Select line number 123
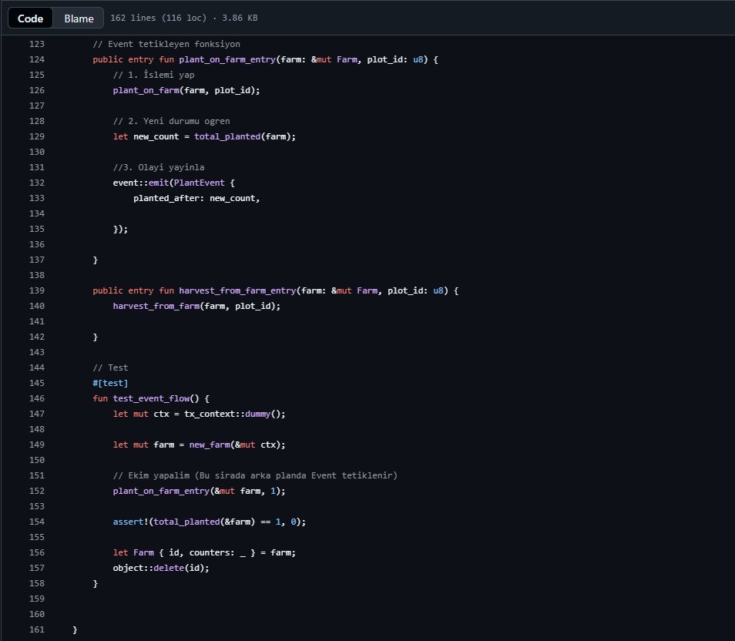 click(x=36, y=44)
